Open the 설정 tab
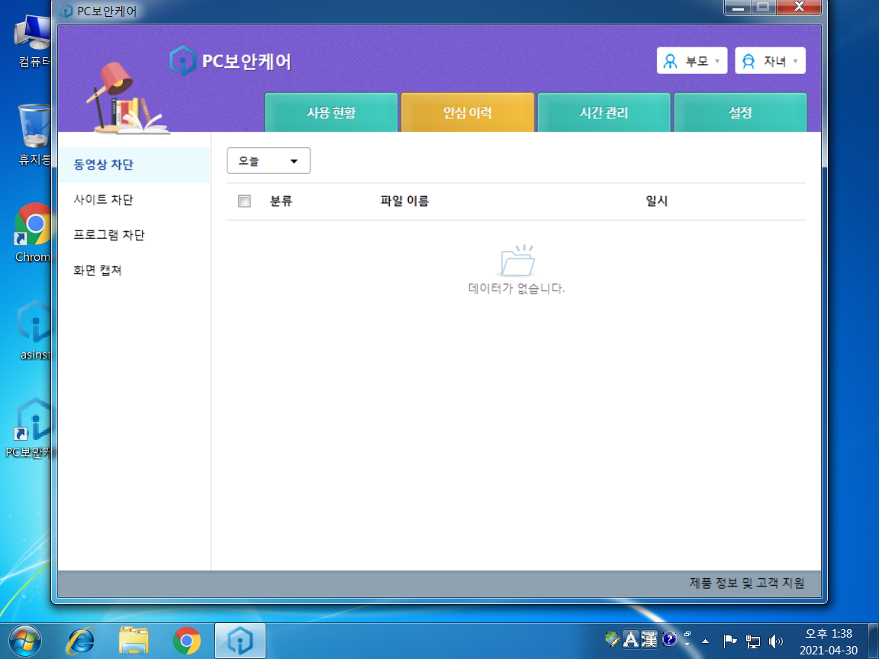The width and height of the screenshot is (879, 659). pyautogui.click(x=740, y=113)
